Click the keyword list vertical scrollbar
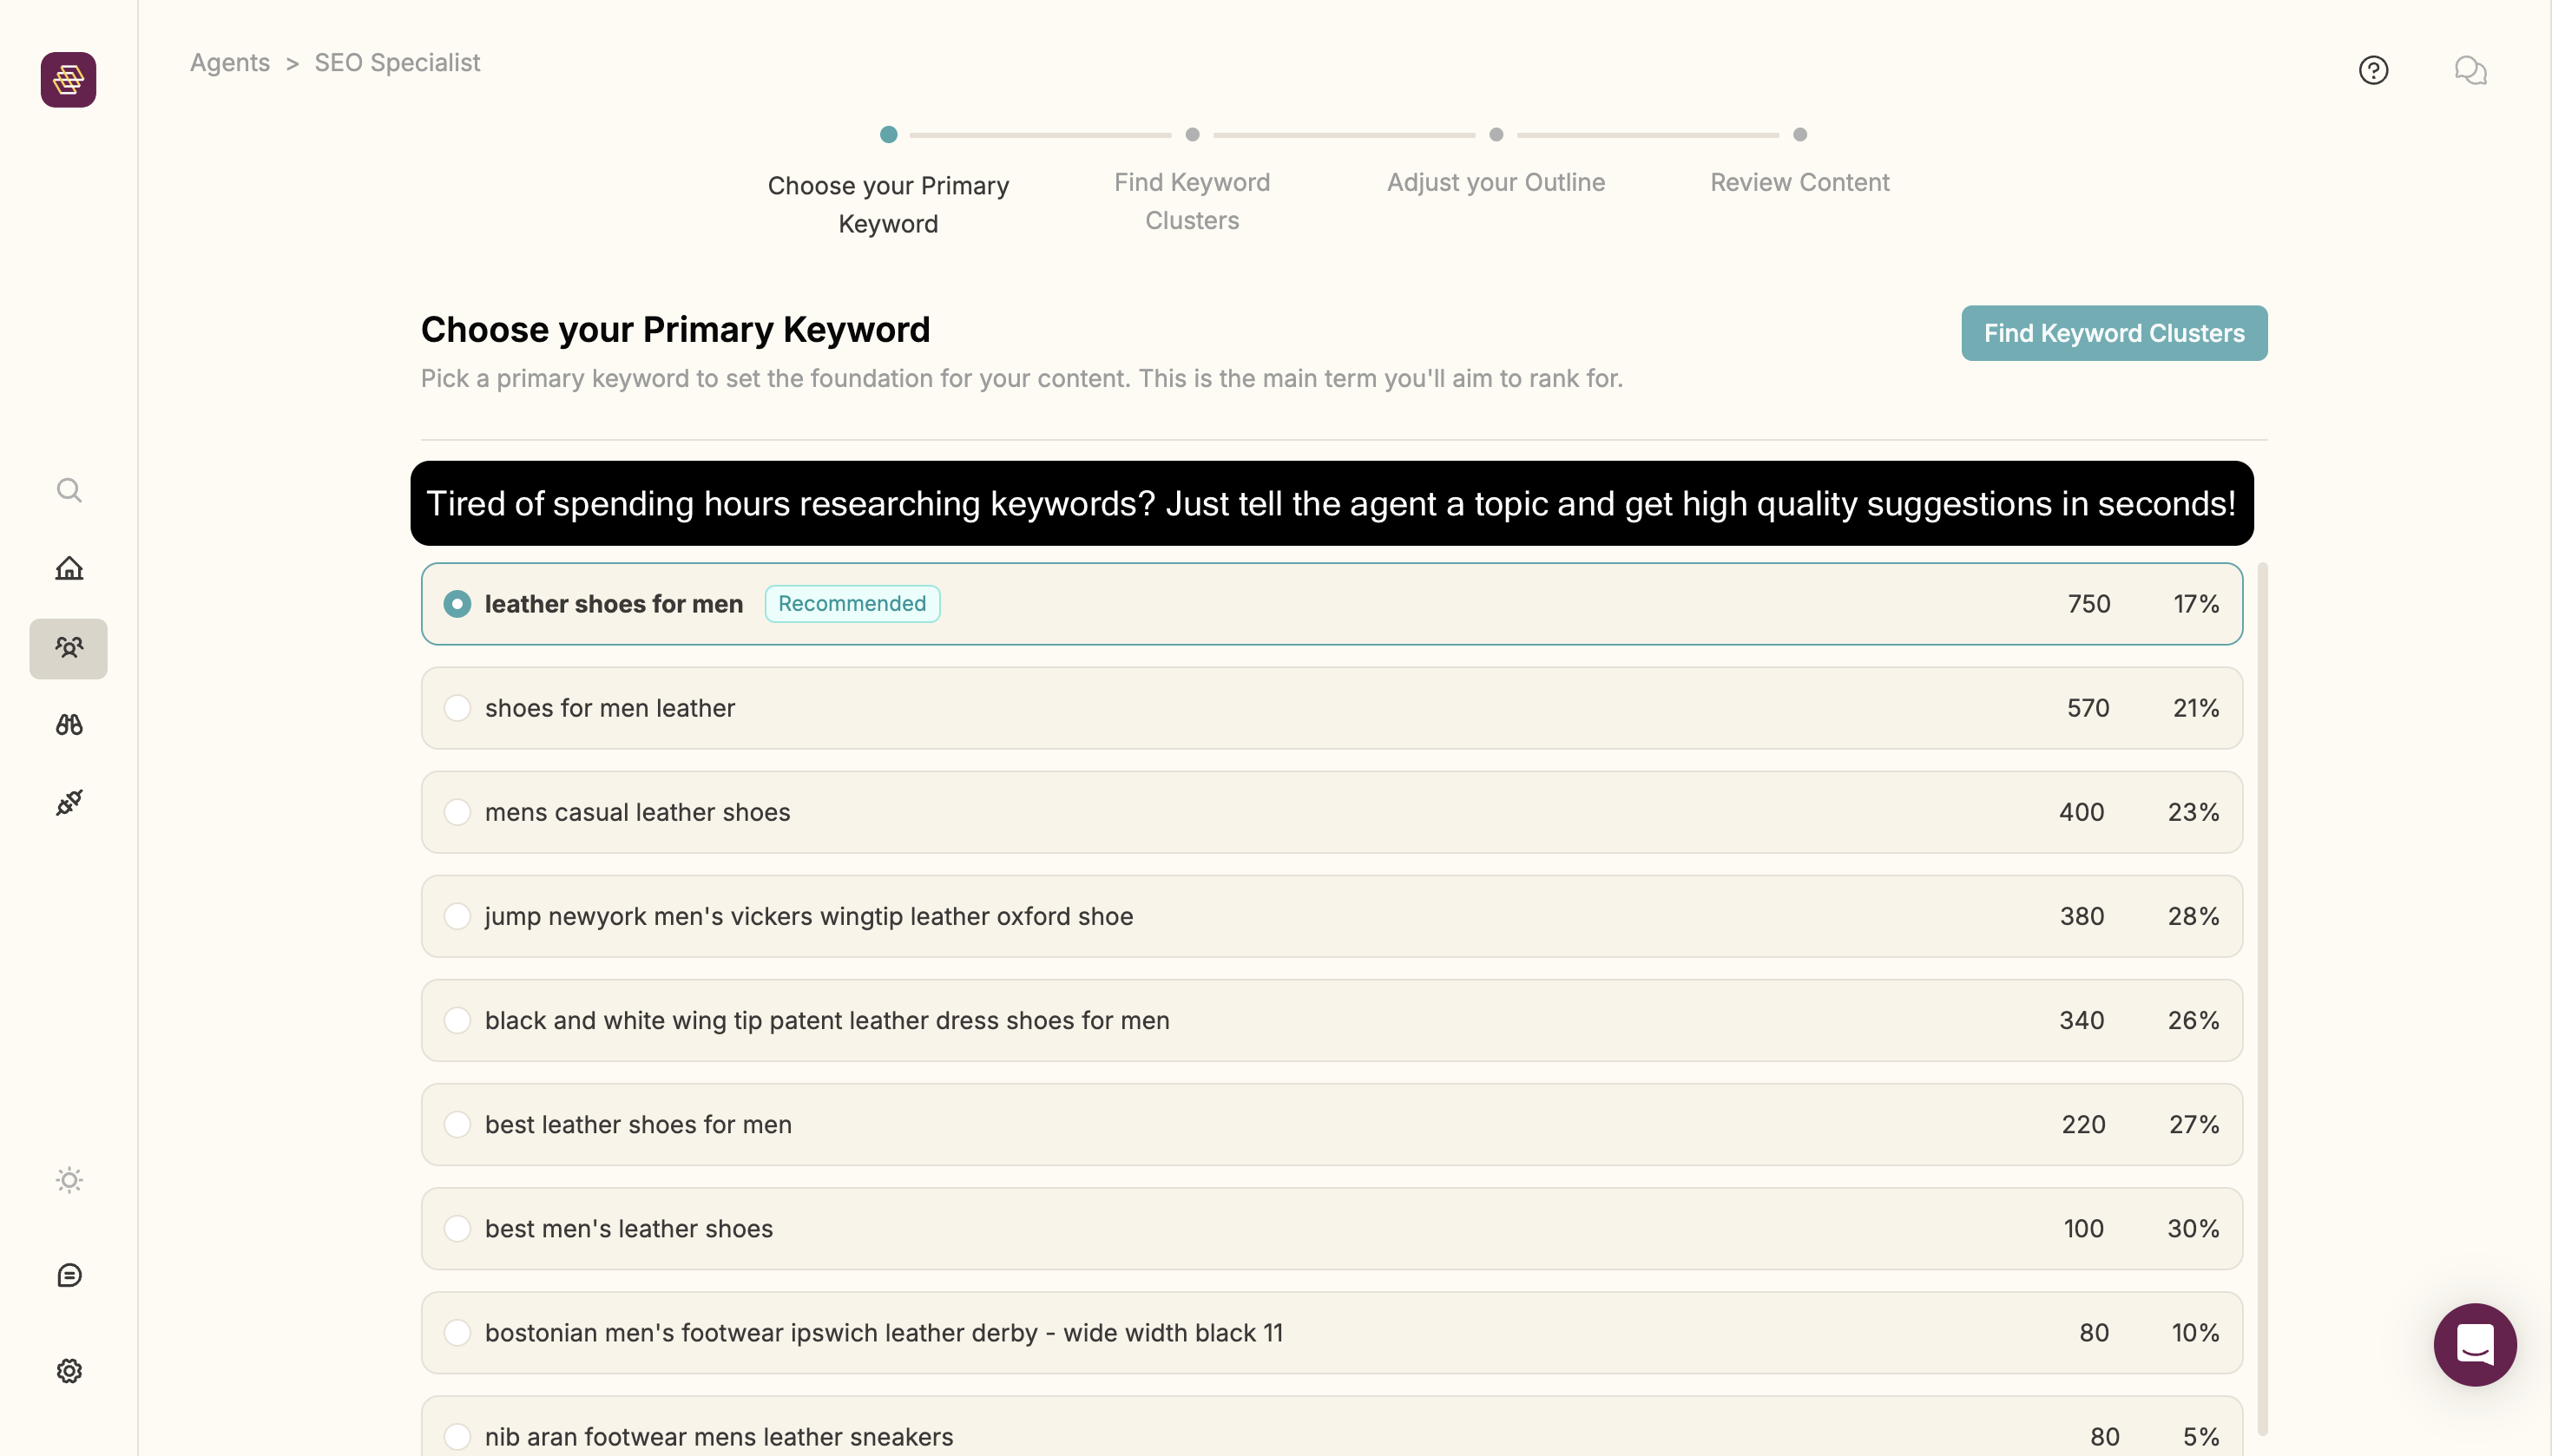The height and width of the screenshot is (1456, 2552). click(x=2262, y=1000)
